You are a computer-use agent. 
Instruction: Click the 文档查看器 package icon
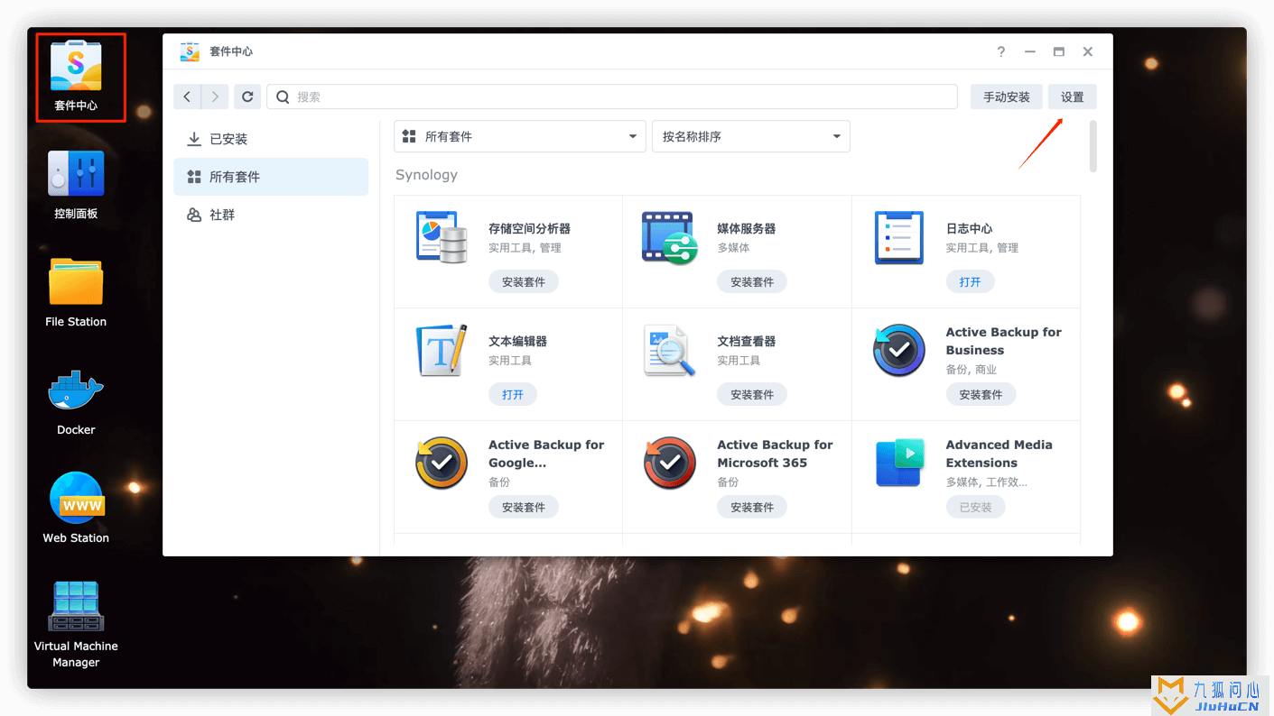tap(670, 350)
